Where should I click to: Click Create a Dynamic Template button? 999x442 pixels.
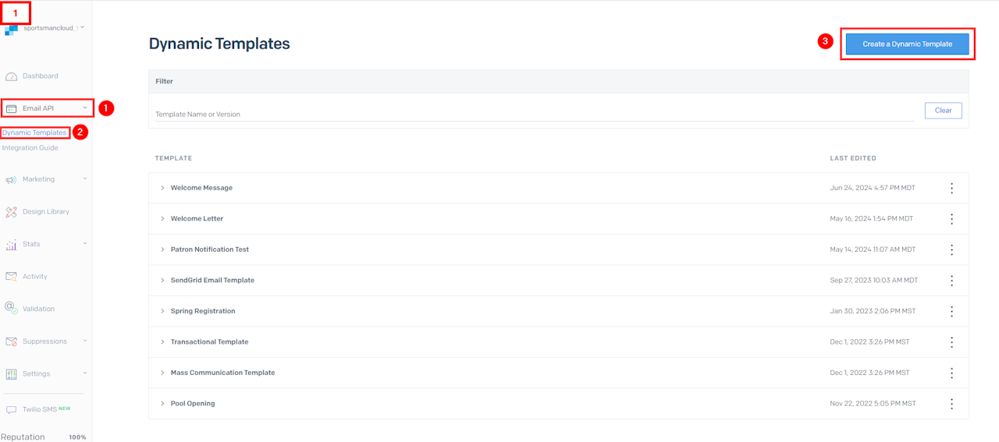(x=907, y=44)
